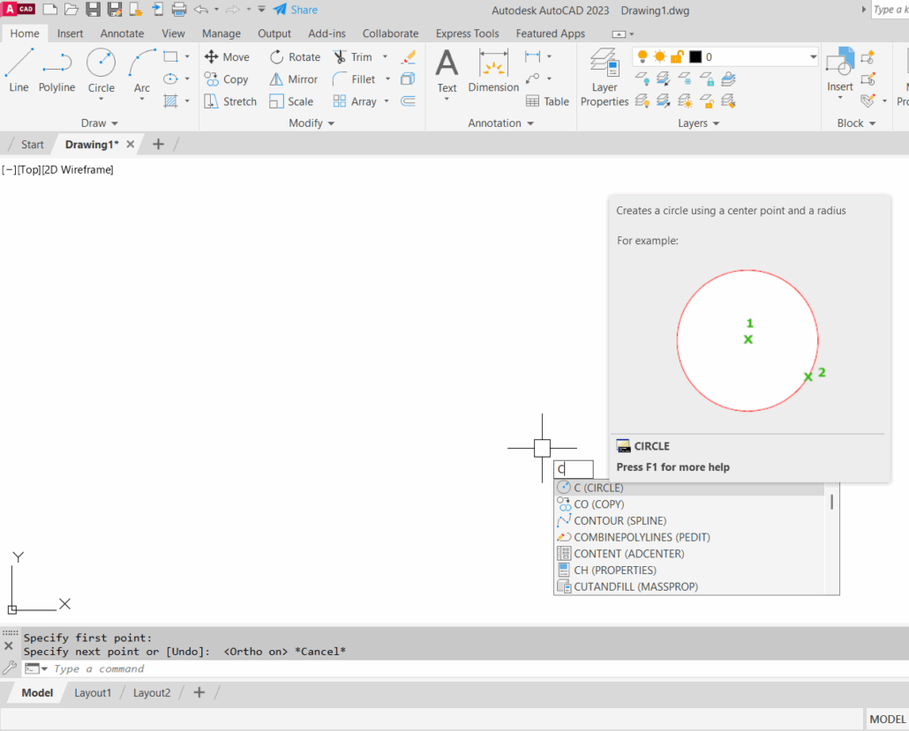Open Layer Properties manager
Screen dimensions: 909x731
pyautogui.click(x=605, y=77)
